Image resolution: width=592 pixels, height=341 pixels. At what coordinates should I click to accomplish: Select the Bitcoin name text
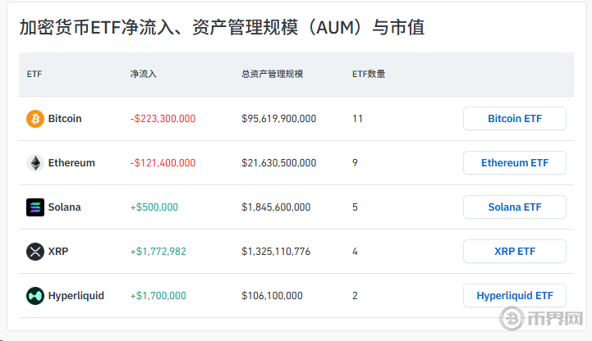(x=65, y=119)
